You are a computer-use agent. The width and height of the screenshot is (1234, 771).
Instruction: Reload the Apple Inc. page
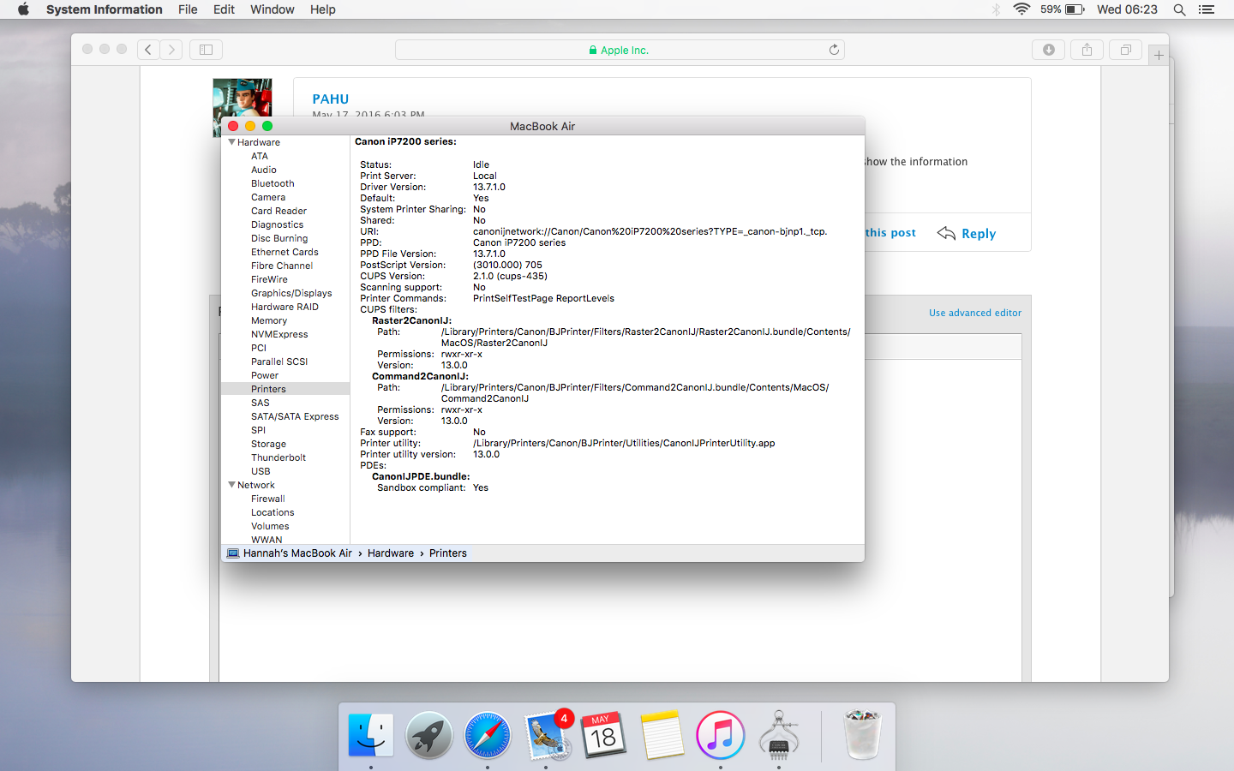pyautogui.click(x=834, y=50)
